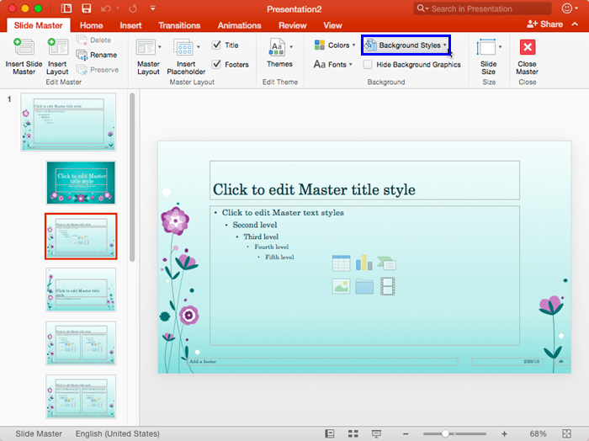Uncheck the Title checkbox
Screen dimensions: 589x441
click(216, 45)
